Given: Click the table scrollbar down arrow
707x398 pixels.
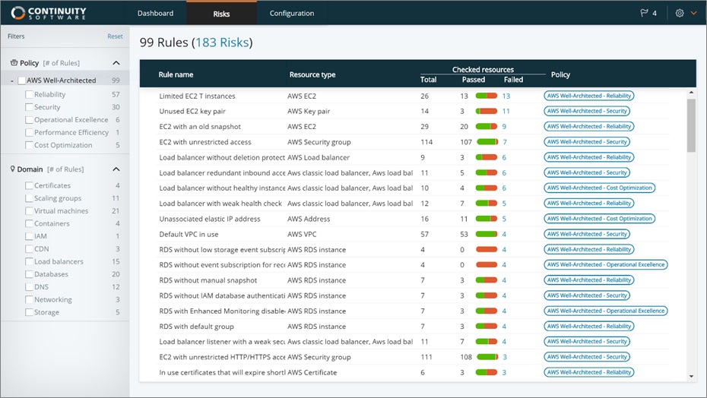Looking at the screenshot, I should [691, 377].
